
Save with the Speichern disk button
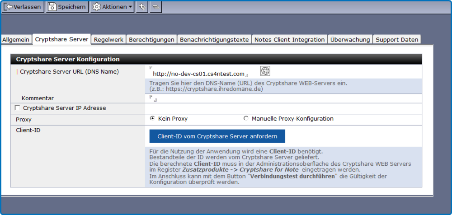tap(67, 7)
